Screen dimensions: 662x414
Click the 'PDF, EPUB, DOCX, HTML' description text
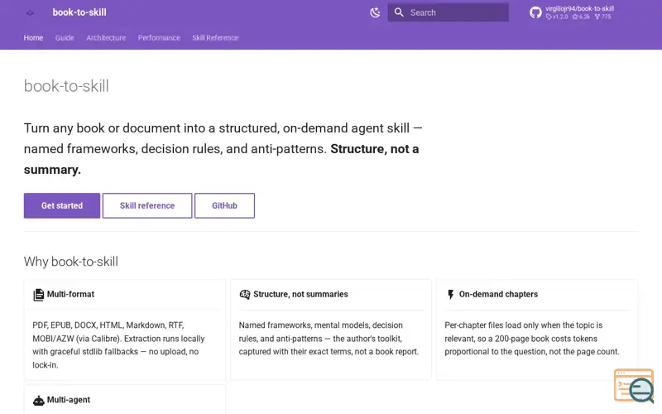tap(118, 344)
